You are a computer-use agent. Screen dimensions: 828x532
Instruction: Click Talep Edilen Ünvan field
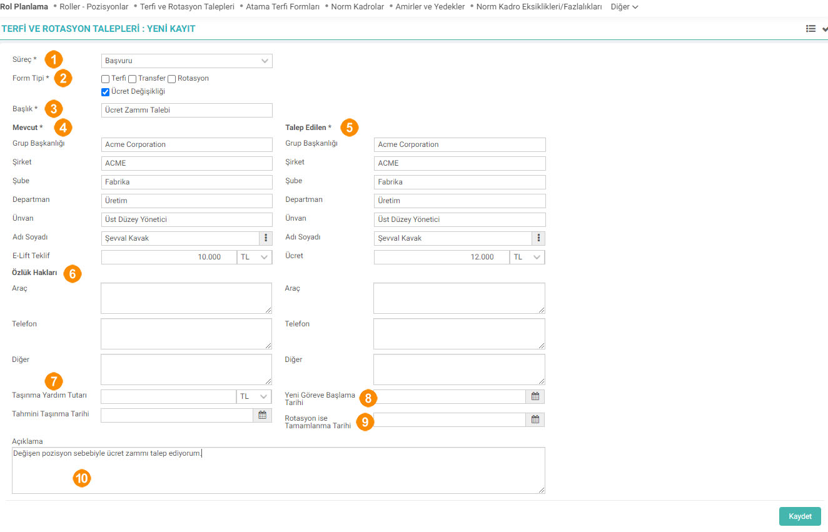(x=460, y=219)
